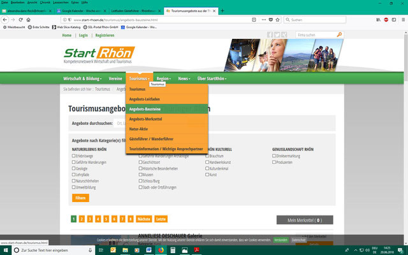Enable the Direktvermarktung filter
The height and width of the screenshot is (255, 408).
(x=274, y=156)
